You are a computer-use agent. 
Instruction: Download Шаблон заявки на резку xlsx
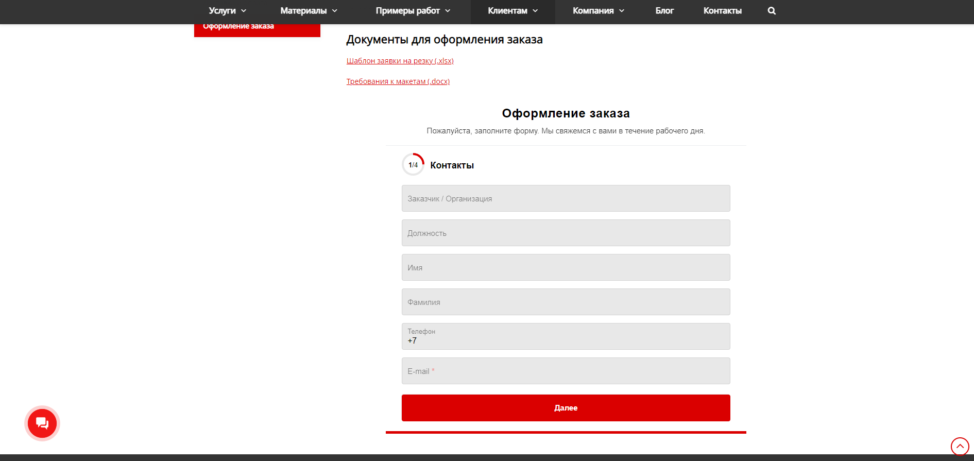[x=400, y=61]
